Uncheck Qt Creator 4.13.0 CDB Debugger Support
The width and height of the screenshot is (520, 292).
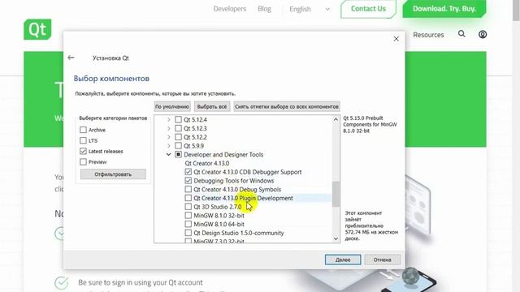click(188, 172)
